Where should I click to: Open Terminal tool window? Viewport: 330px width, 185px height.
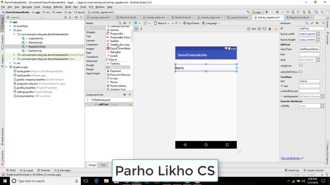[x=43, y=170]
